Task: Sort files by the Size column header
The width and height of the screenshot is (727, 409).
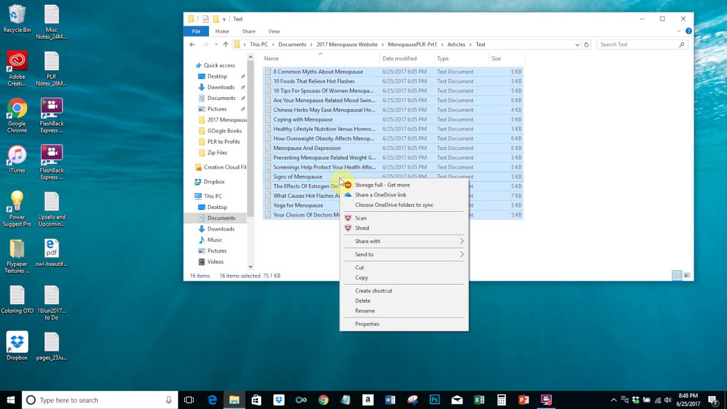Action: tap(507, 59)
